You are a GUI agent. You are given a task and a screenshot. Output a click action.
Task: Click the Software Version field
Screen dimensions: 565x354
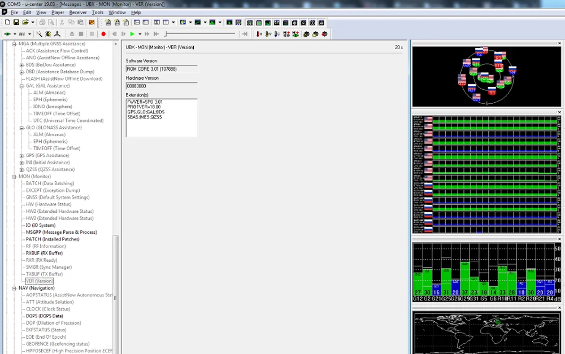[162, 69]
